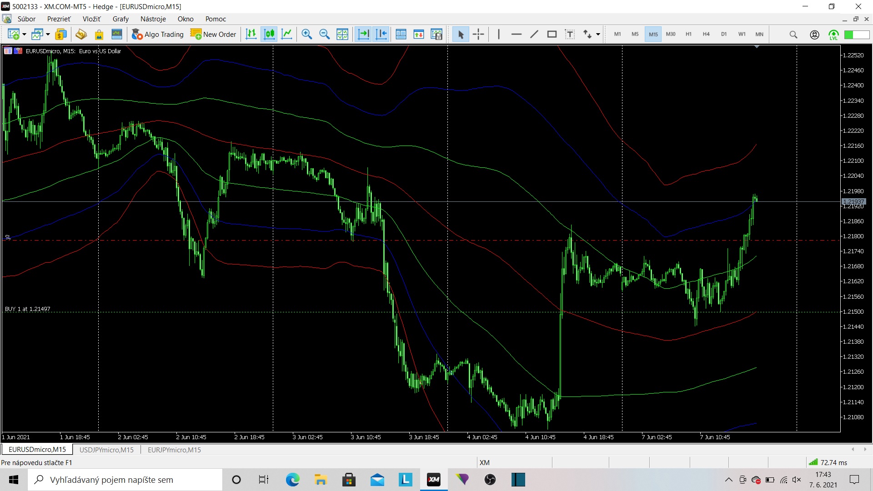Switch timeframe to M30
873x491 pixels.
pos(671,34)
